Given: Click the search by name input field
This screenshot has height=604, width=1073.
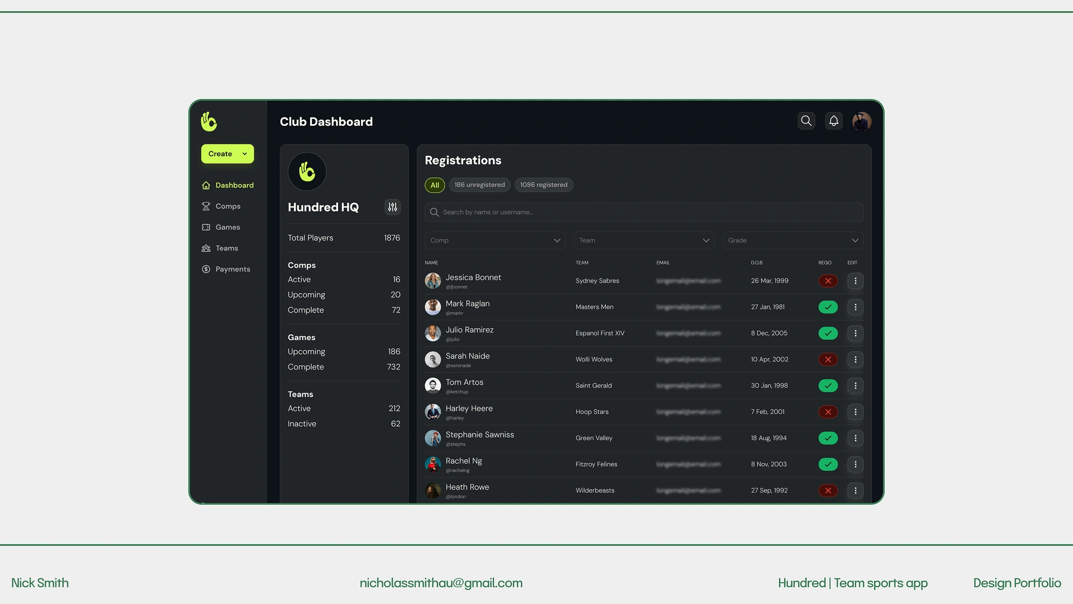Looking at the screenshot, I should tap(643, 213).
